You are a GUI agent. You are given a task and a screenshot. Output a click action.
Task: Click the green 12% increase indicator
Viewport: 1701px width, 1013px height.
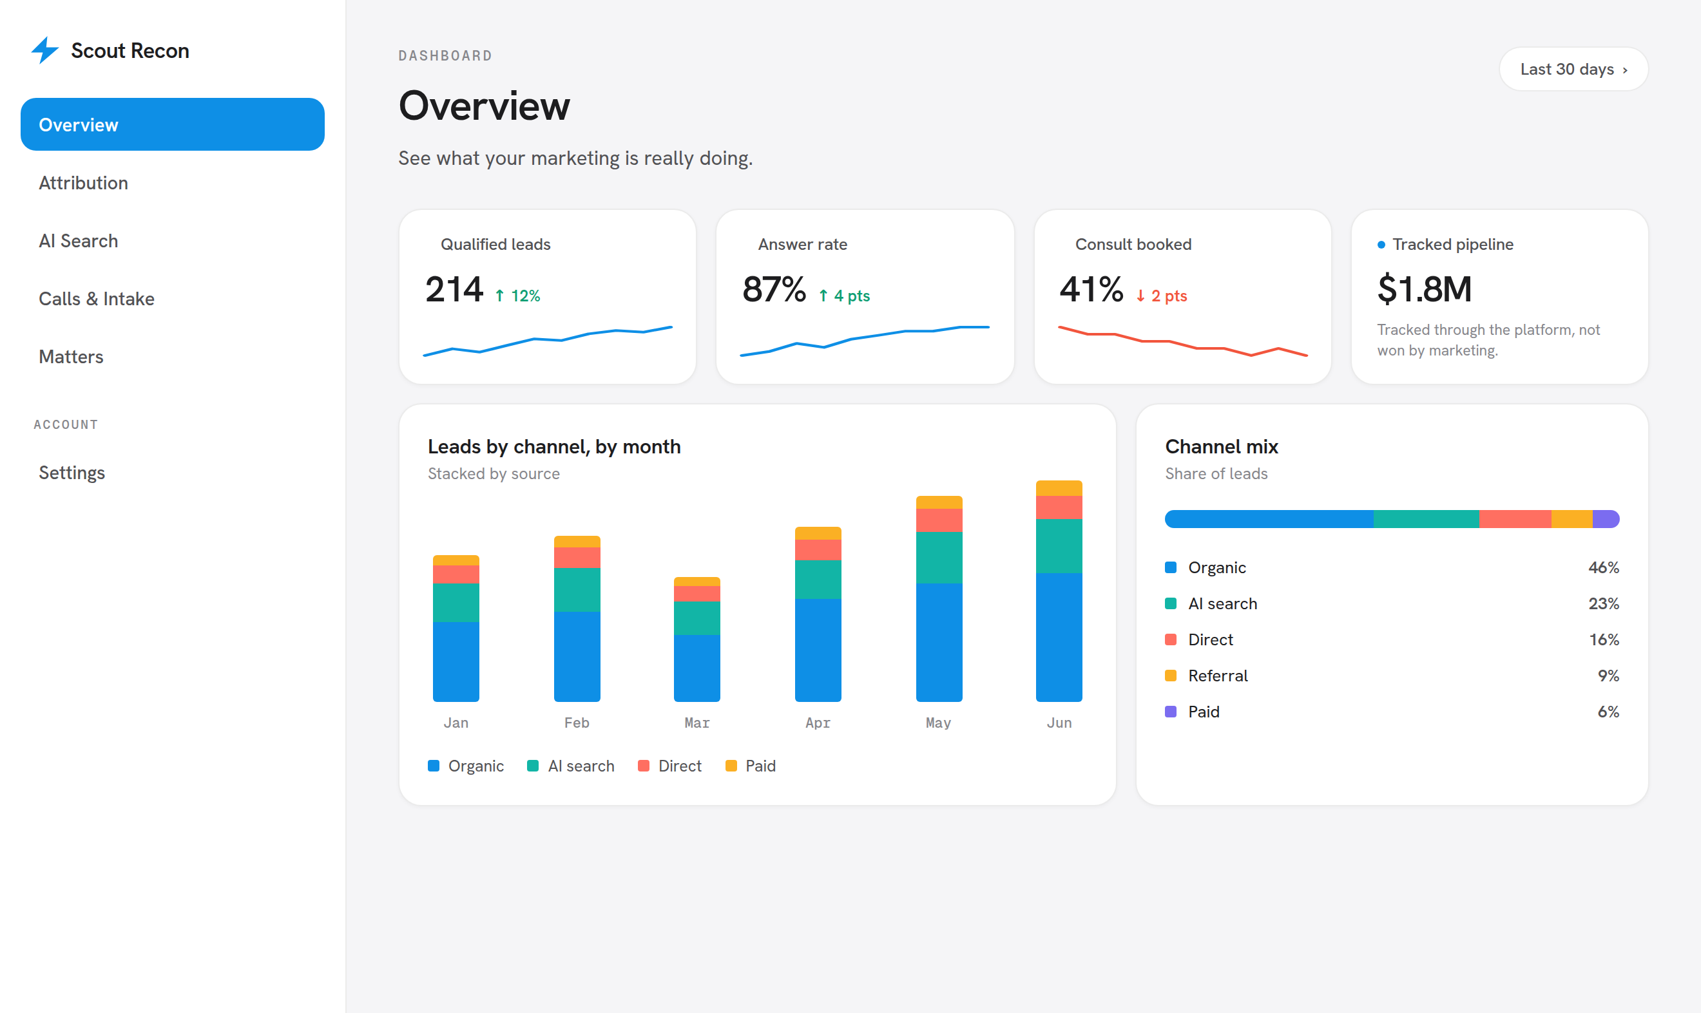pyautogui.click(x=517, y=296)
